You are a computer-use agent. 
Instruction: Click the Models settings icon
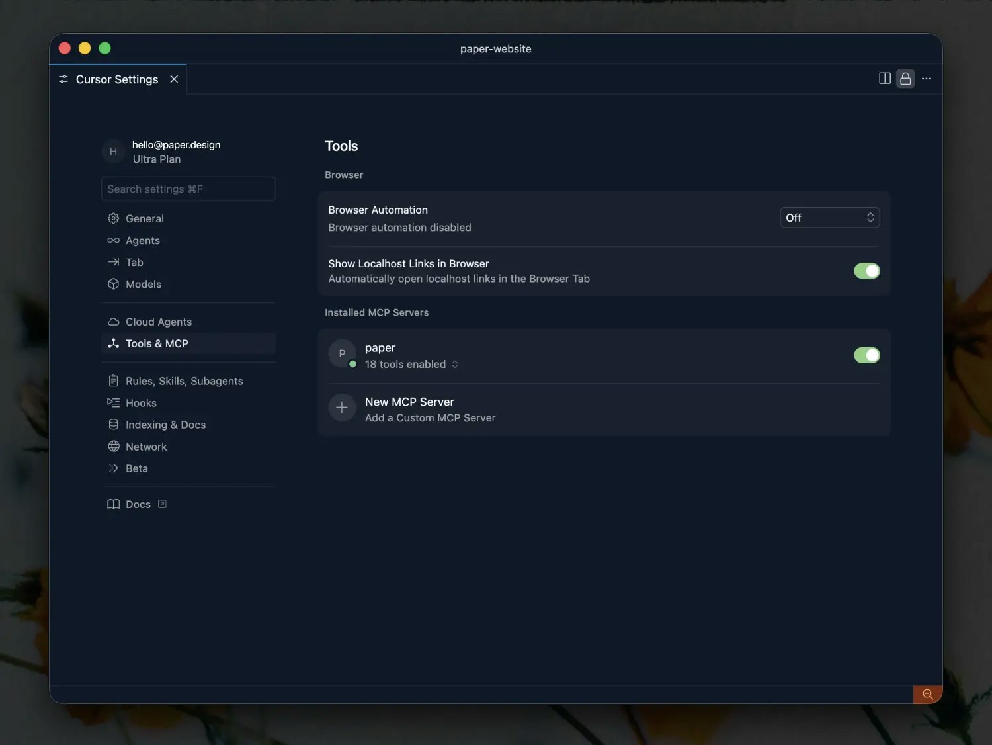[113, 284]
